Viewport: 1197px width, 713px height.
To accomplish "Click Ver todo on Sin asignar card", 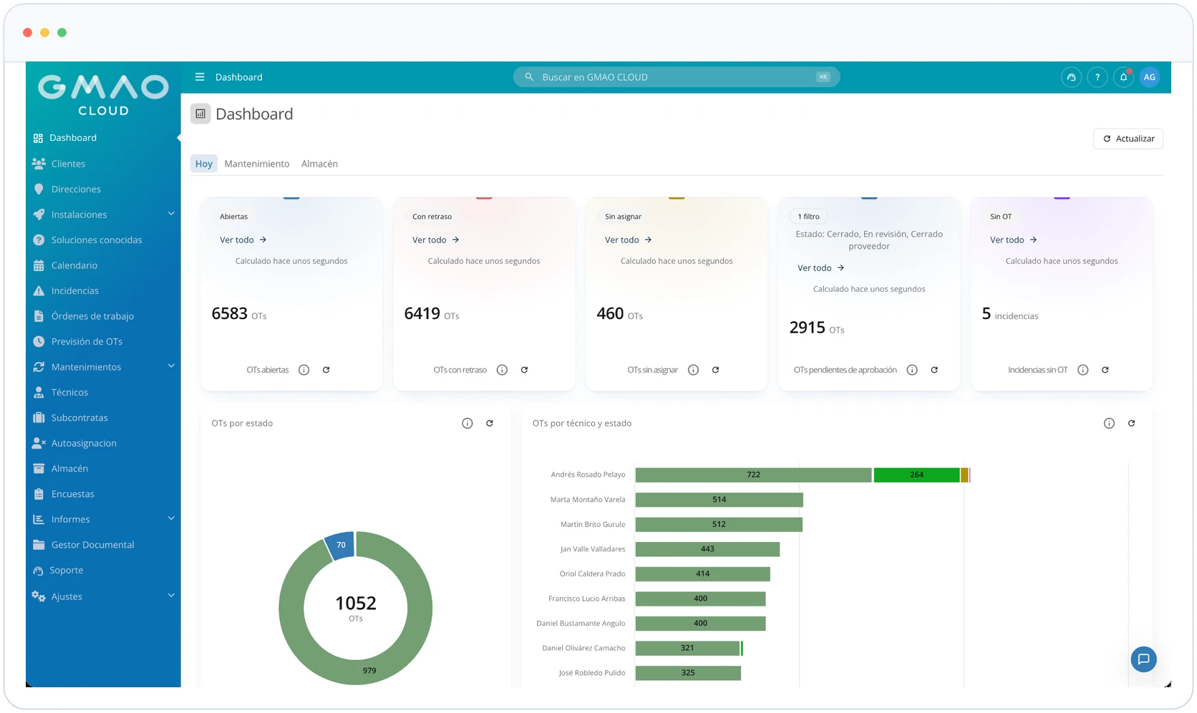I will [x=629, y=240].
